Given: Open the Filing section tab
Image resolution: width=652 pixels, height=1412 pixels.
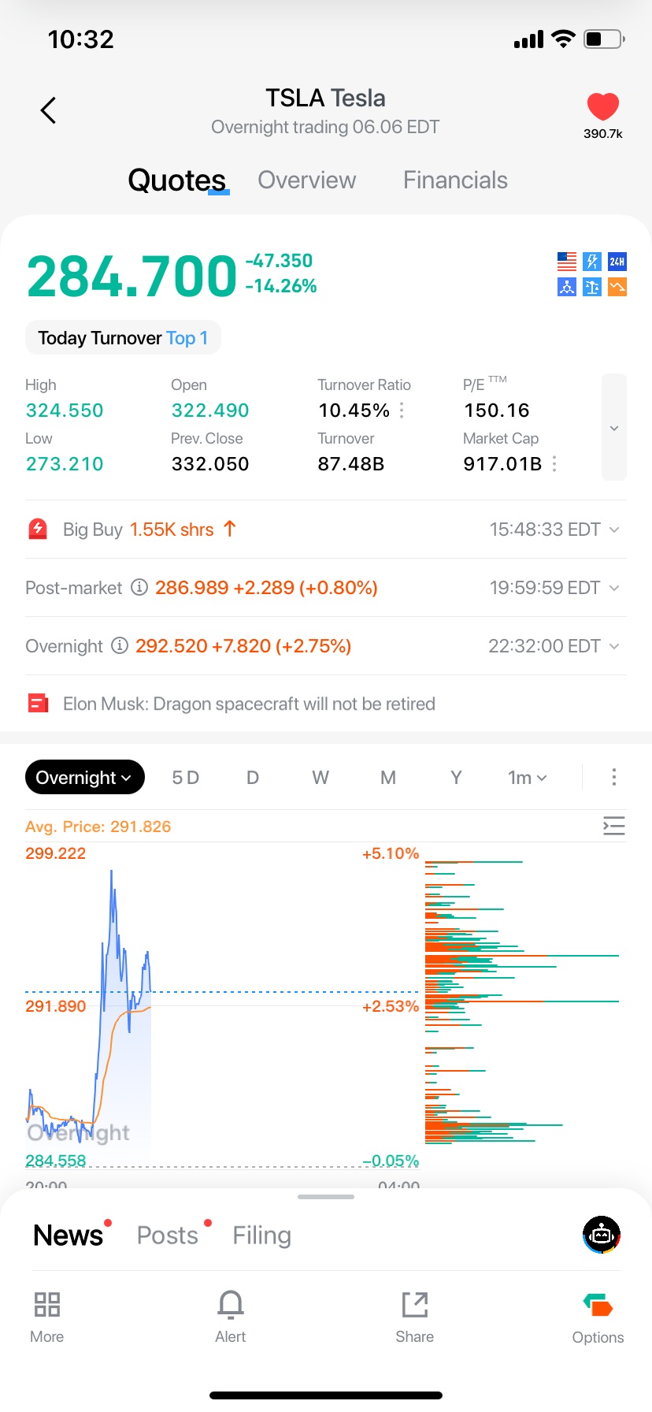Looking at the screenshot, I should point(261,1235).
